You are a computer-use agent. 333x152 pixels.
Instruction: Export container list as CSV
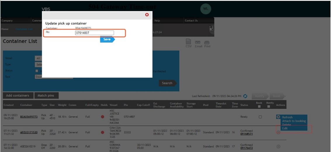click(x=188, y=43)
